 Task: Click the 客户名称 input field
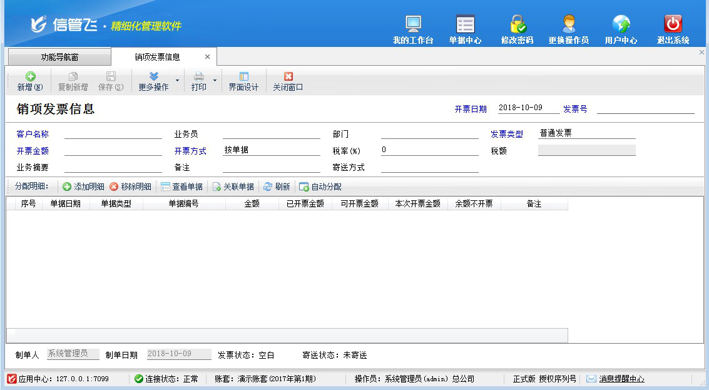pyautogui.click(x=113, y=134)
